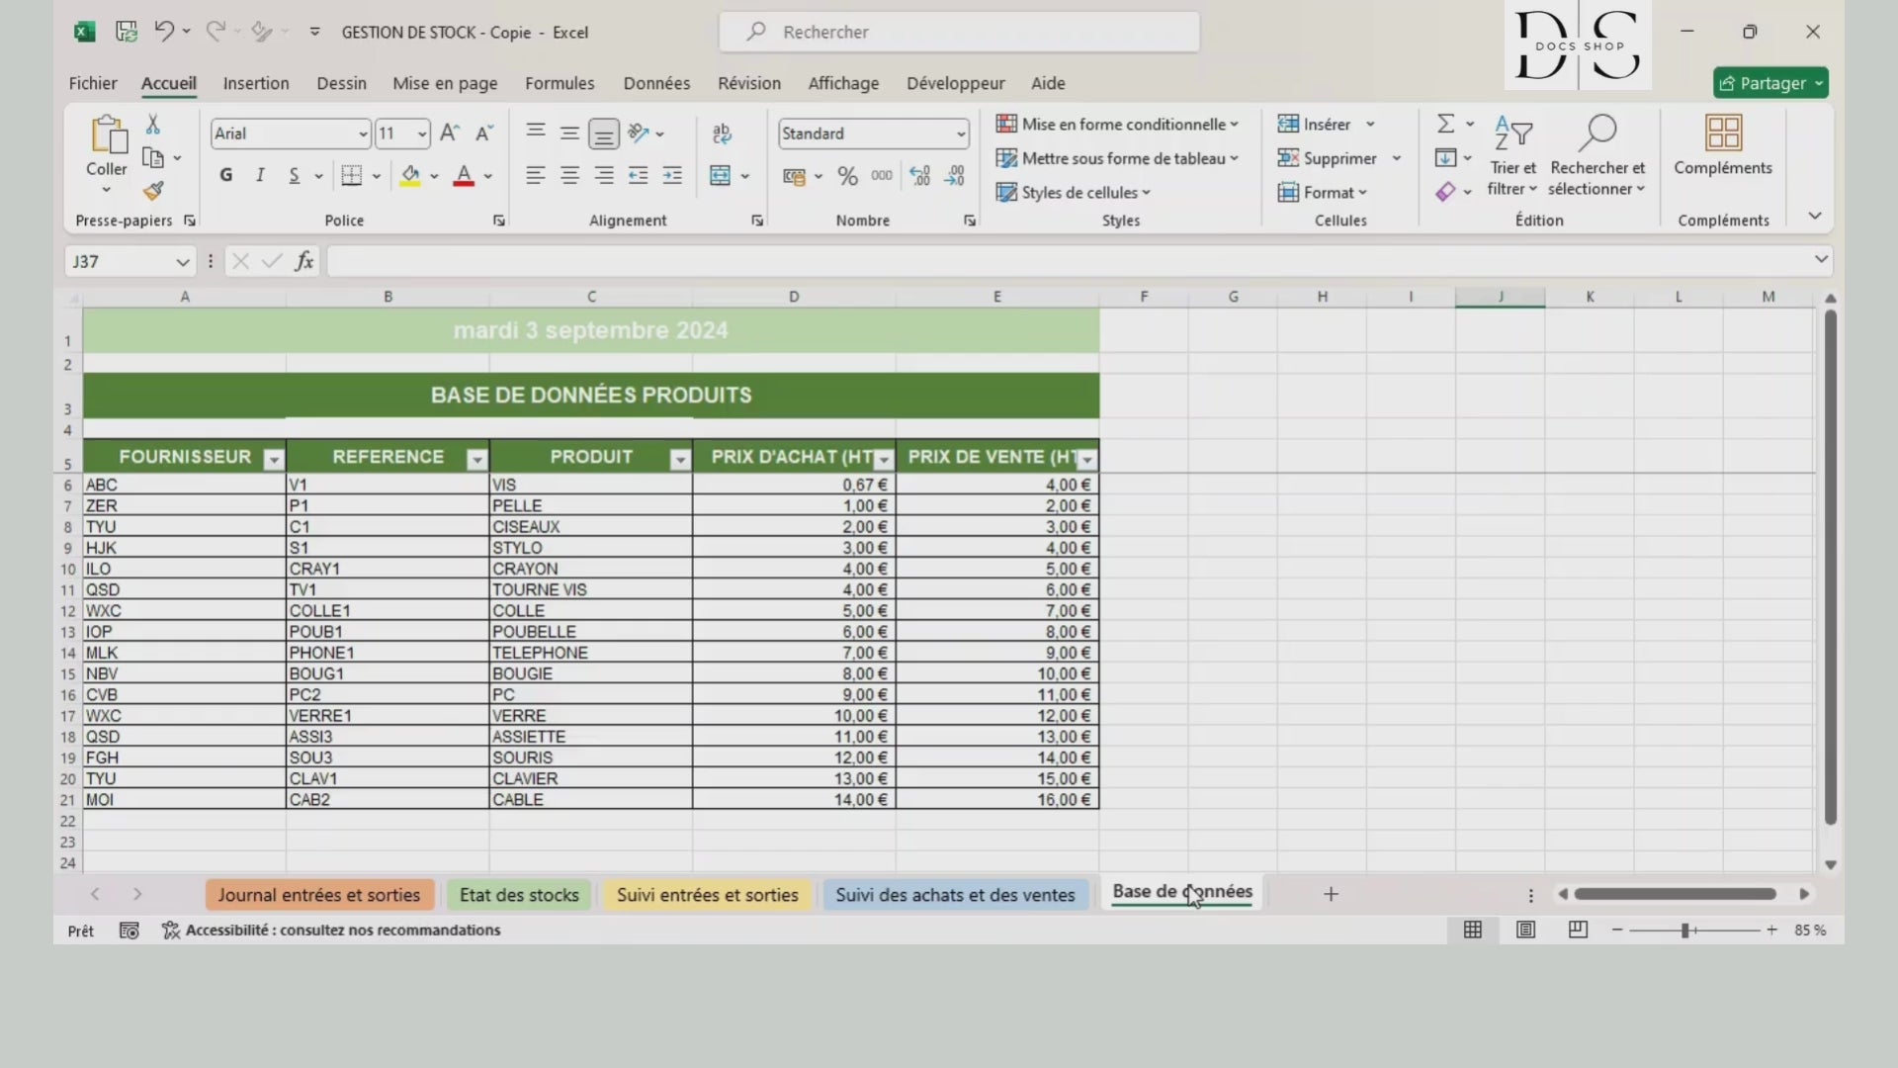Viewport: 1898px width, 1068px height.
Task: Switch to the Formules ribbon tab
Action: pyautogui.click(x=560, y=83)
